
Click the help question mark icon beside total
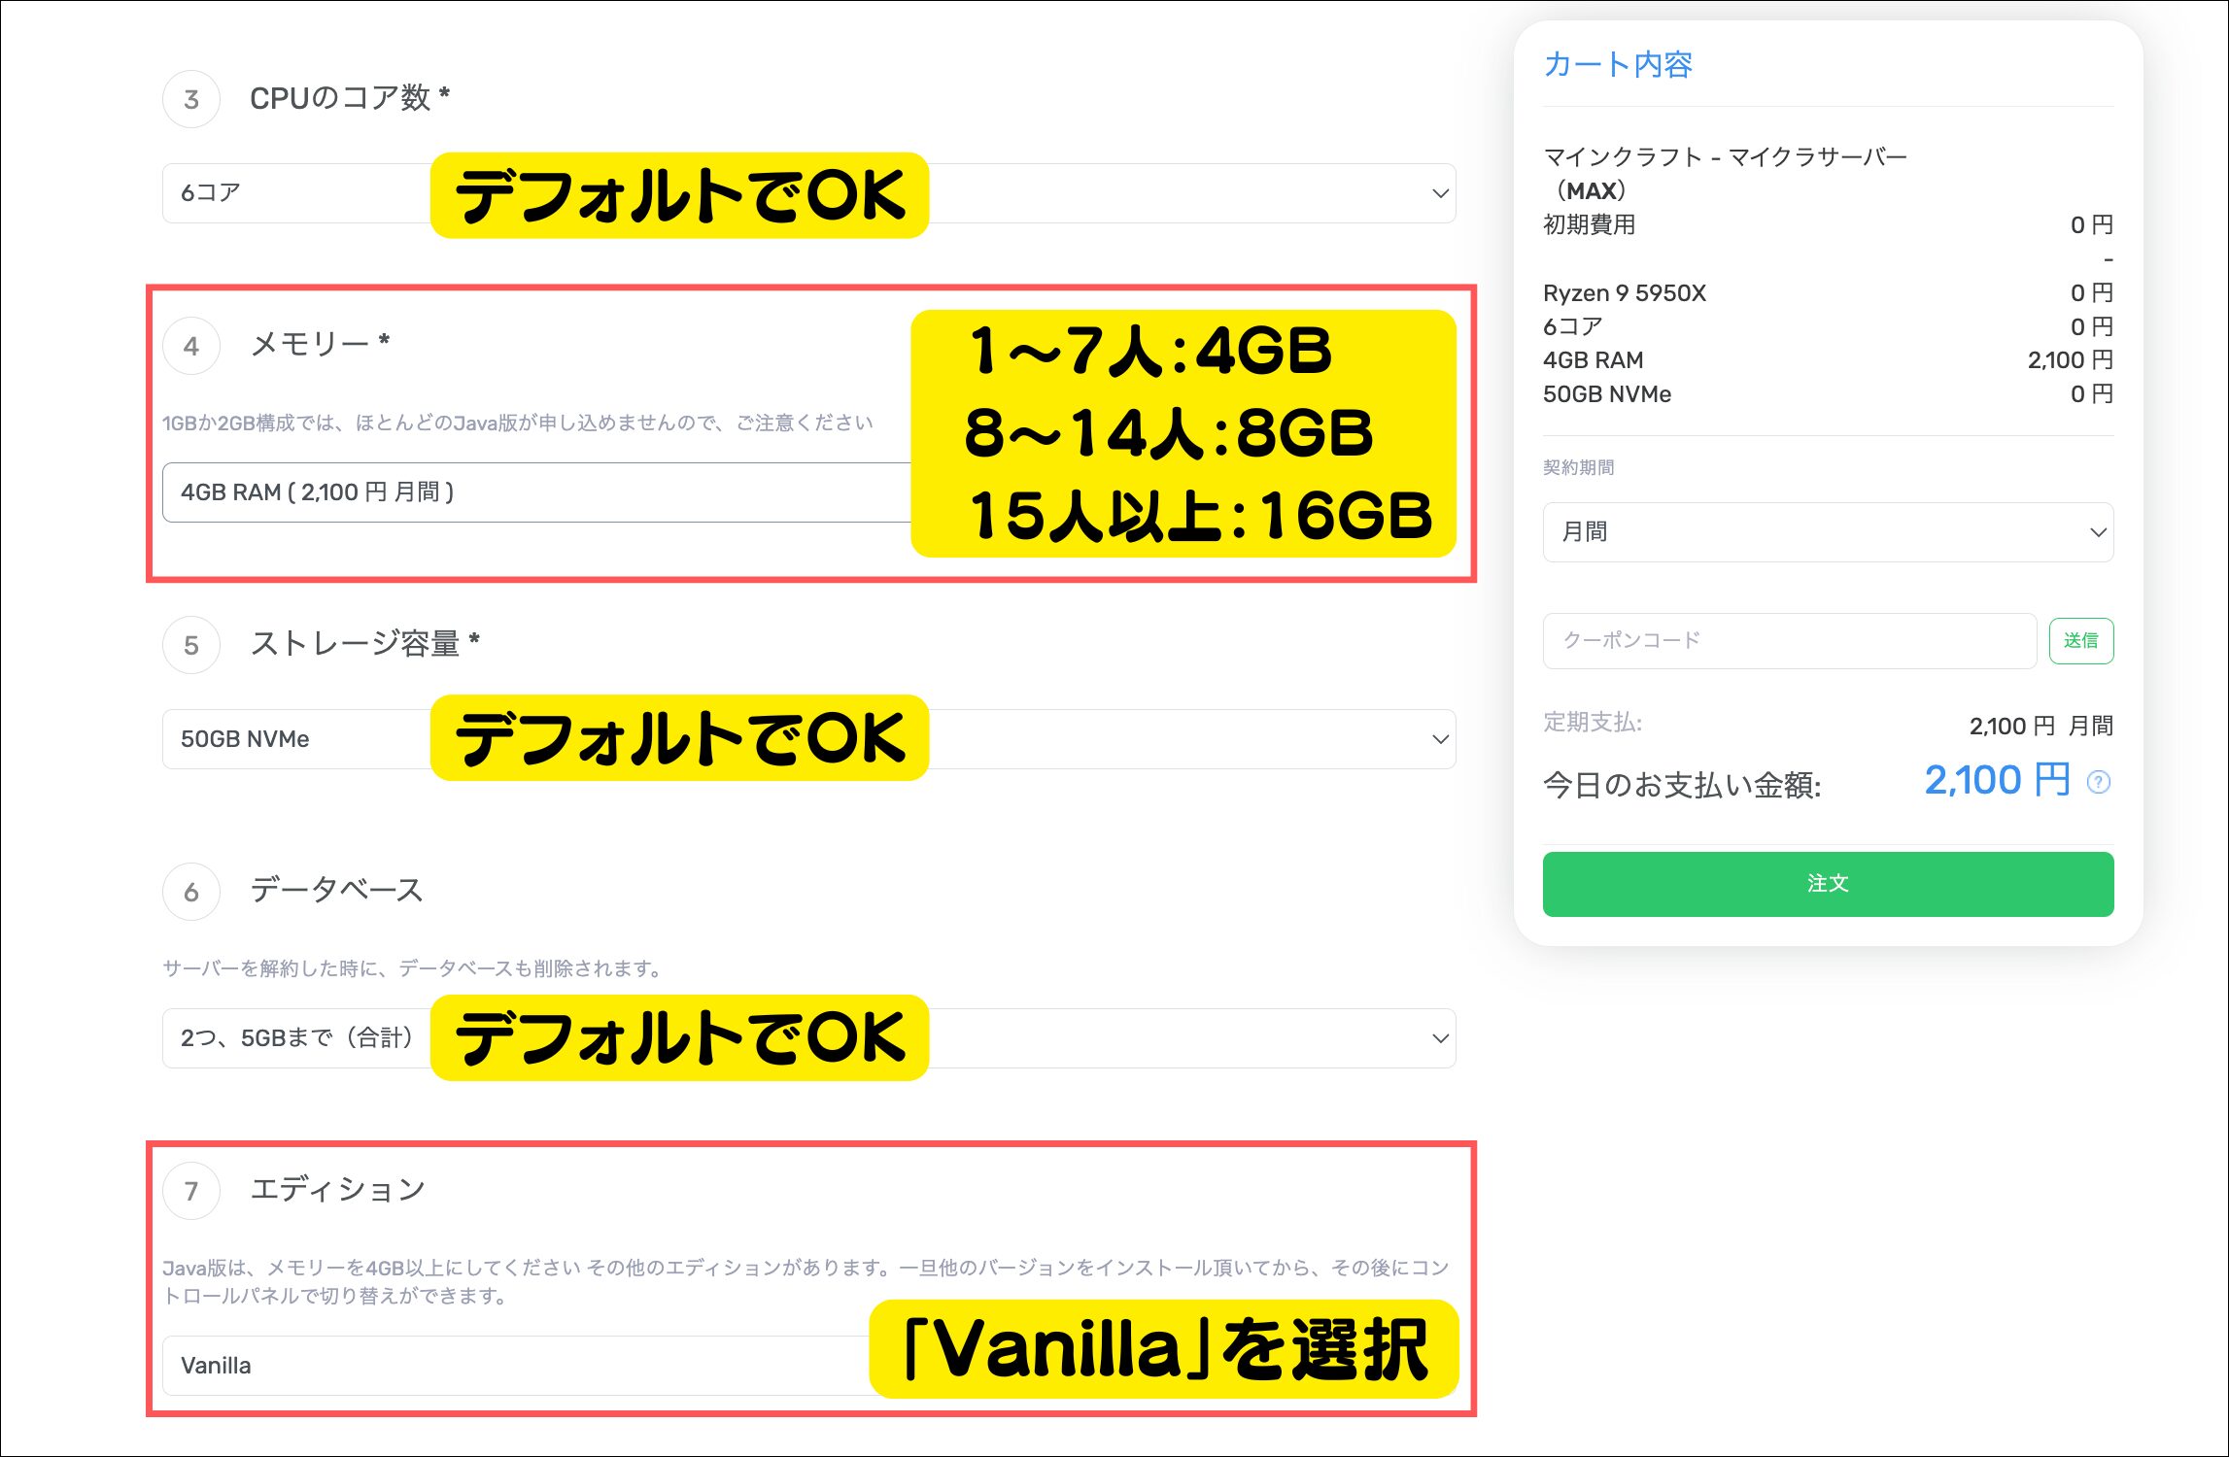(2099, 782)
